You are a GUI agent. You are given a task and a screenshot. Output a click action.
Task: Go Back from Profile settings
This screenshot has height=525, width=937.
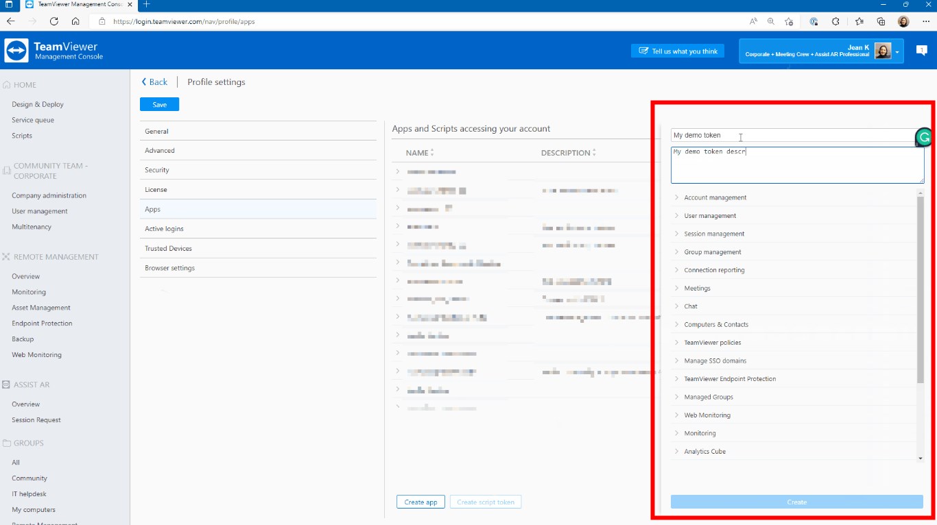(x=154, y=82)
